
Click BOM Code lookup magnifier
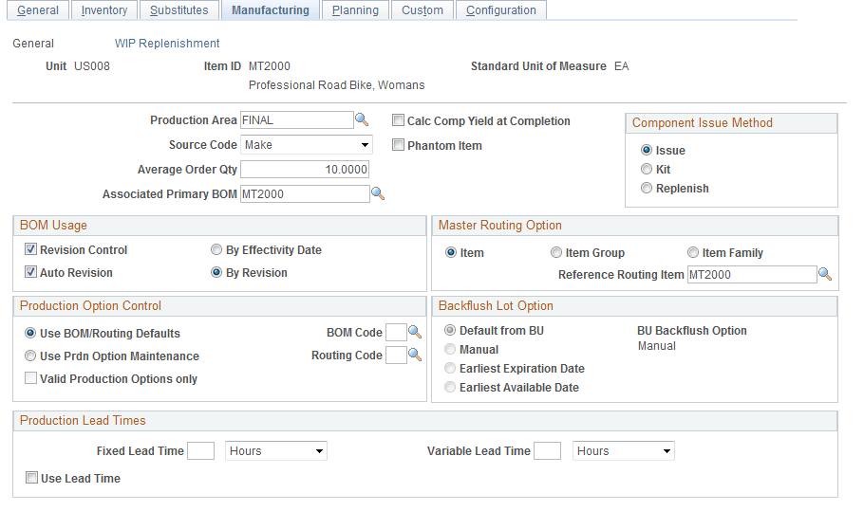(x=414, y=333)
